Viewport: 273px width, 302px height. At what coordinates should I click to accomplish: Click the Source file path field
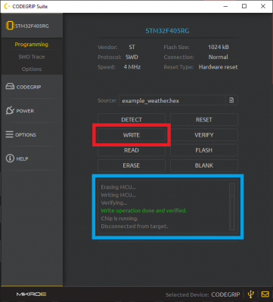(x=172, y=100)
